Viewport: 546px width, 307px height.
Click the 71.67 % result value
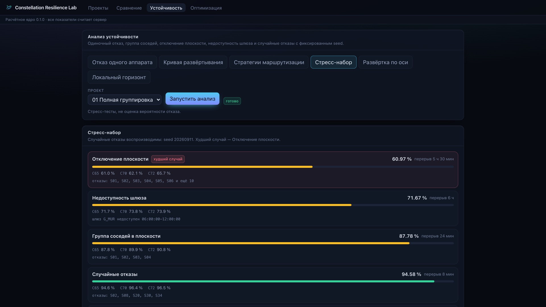tap(417, 198)
